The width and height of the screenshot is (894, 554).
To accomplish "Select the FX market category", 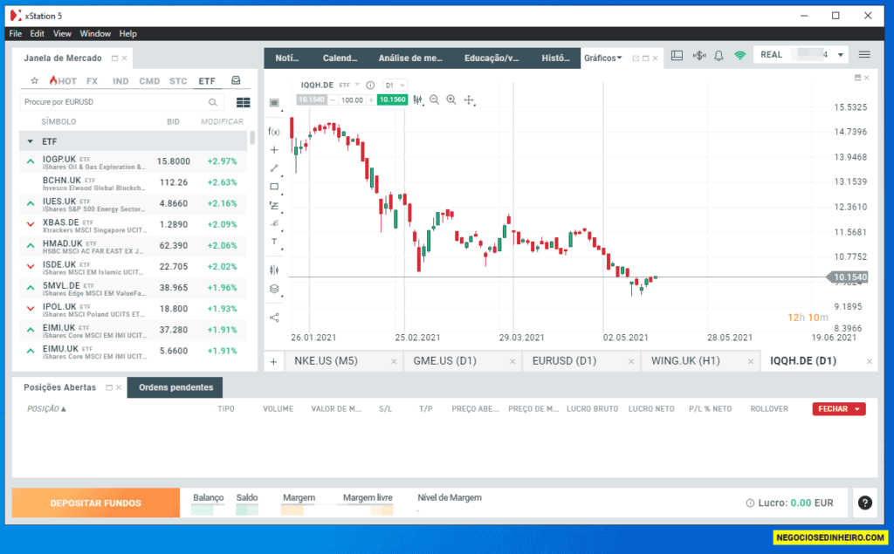I will (93, 81).
